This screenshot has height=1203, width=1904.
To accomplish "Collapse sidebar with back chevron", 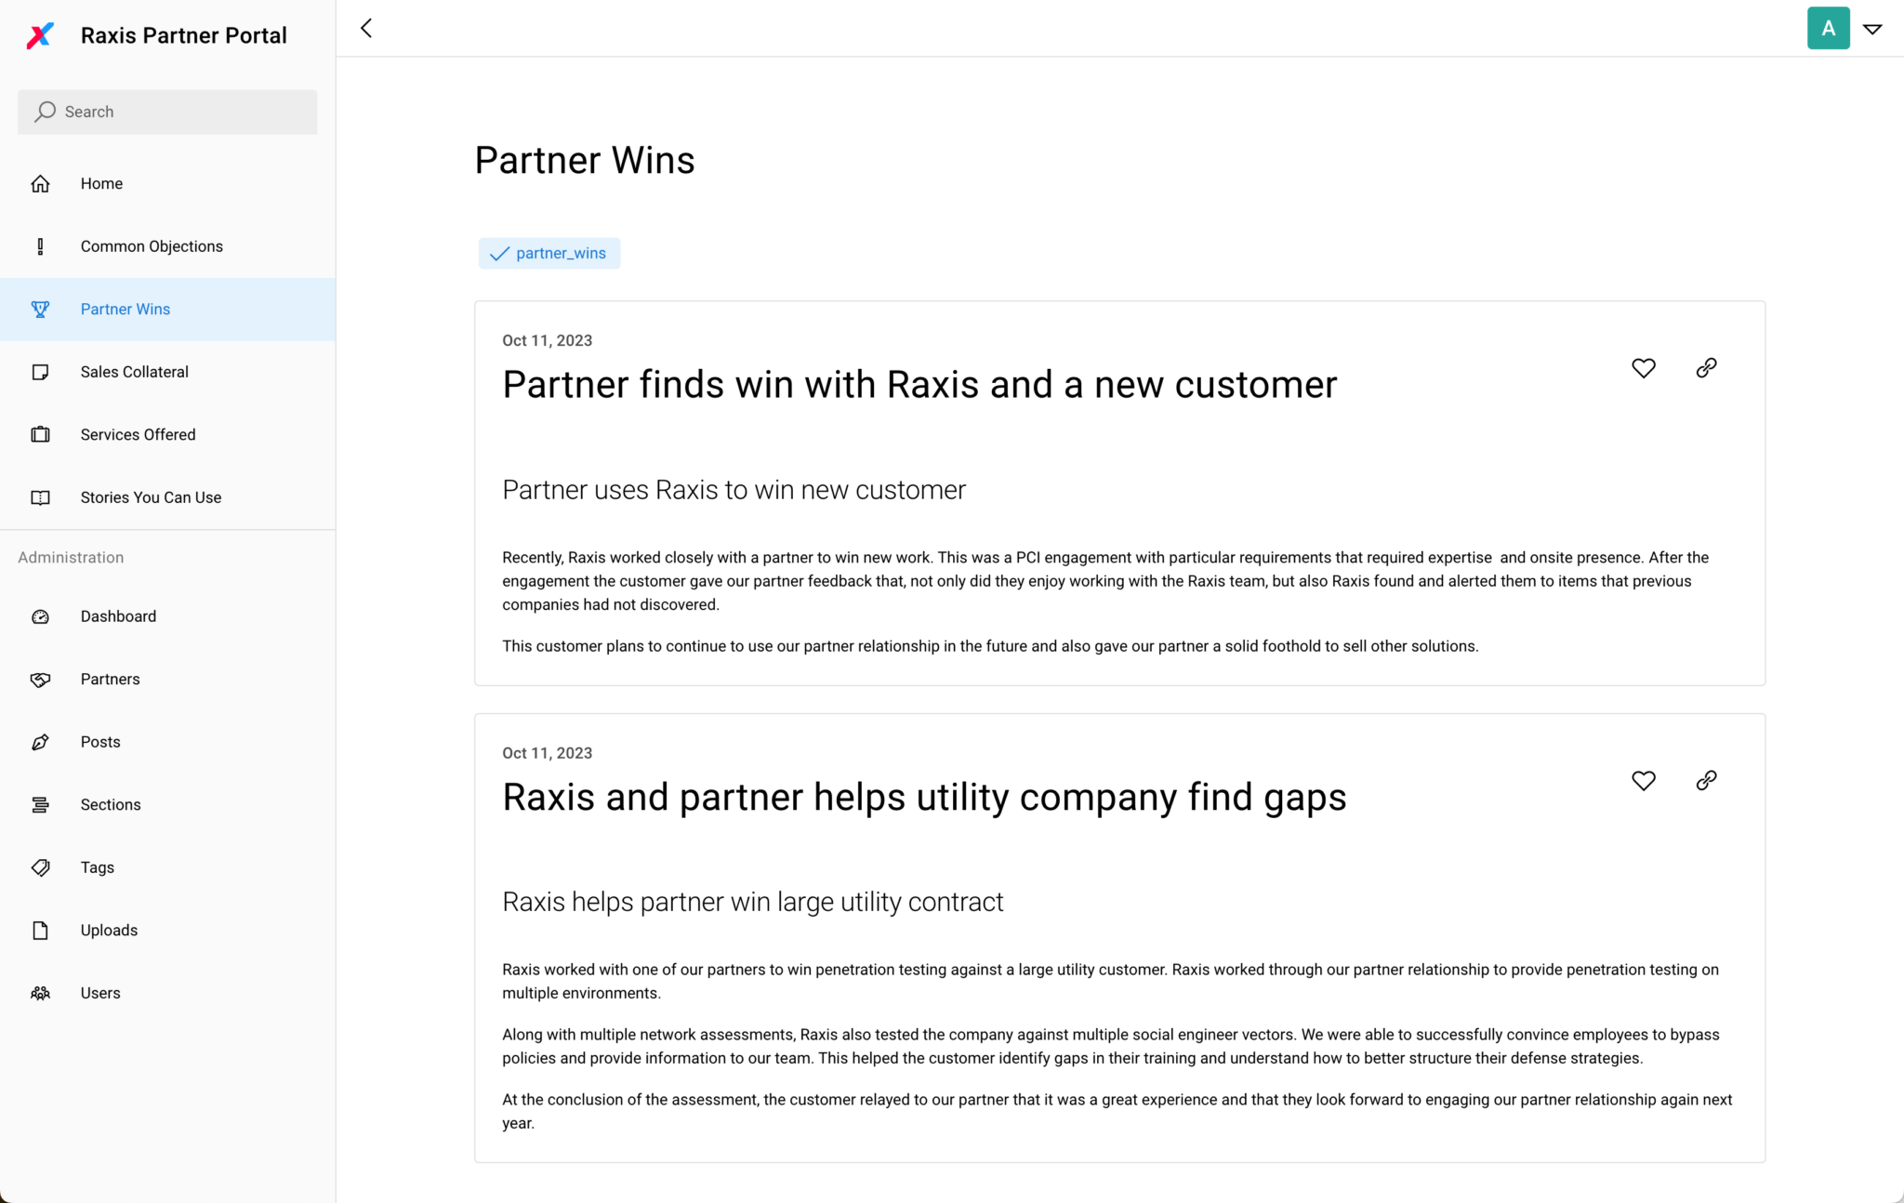I will click(x=366, y=28).
